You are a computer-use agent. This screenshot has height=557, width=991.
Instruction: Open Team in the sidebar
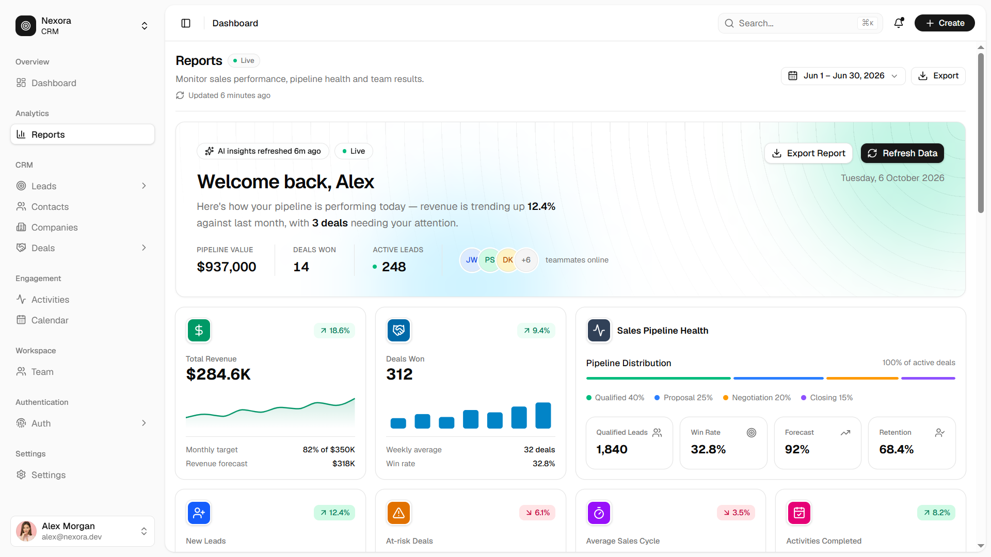[83, 372]
